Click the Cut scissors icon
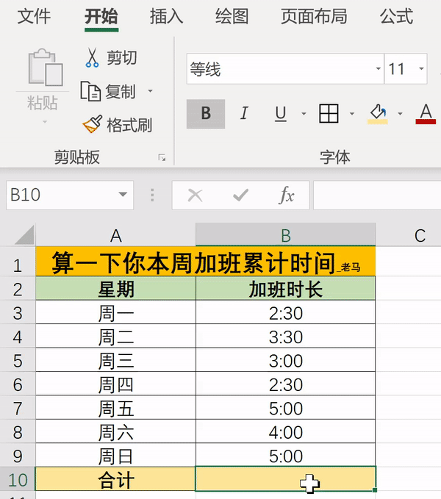The width and height of the screenshot is (441, 499). click(x=92, y=57)
